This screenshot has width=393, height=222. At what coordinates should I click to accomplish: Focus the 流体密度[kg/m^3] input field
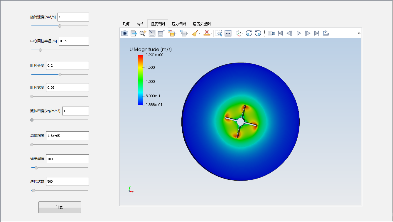coord(75,111)
